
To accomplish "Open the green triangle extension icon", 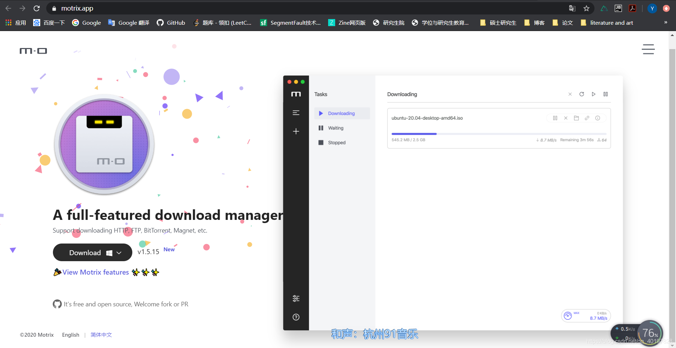I will (x=604, y=8).
